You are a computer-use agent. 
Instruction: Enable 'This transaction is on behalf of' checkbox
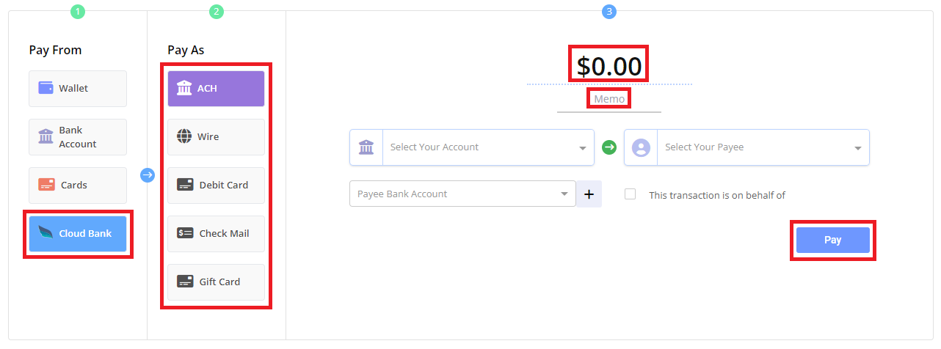click(630, 194)
